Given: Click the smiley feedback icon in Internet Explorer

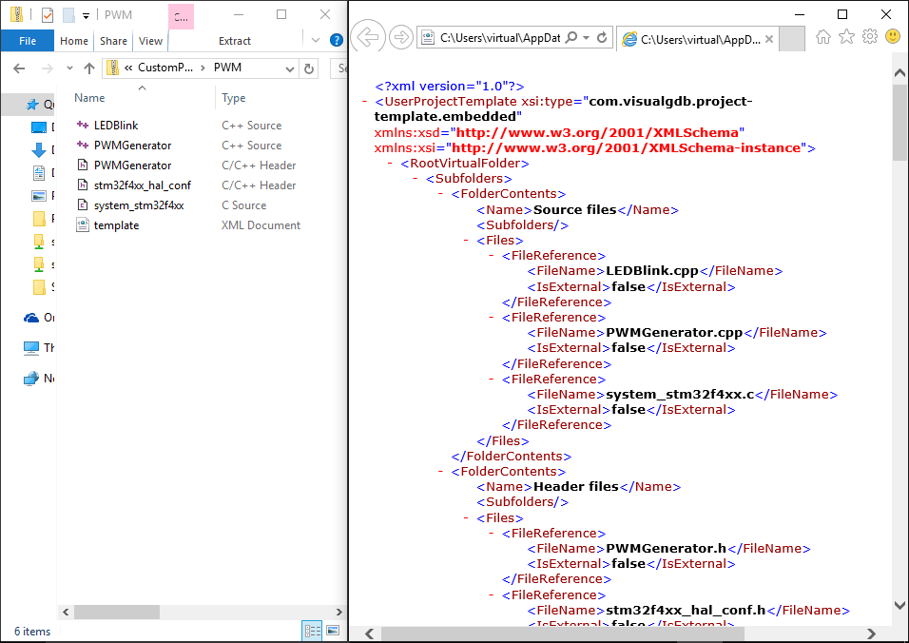Looking at the screenshot, I should click(891, 35).
